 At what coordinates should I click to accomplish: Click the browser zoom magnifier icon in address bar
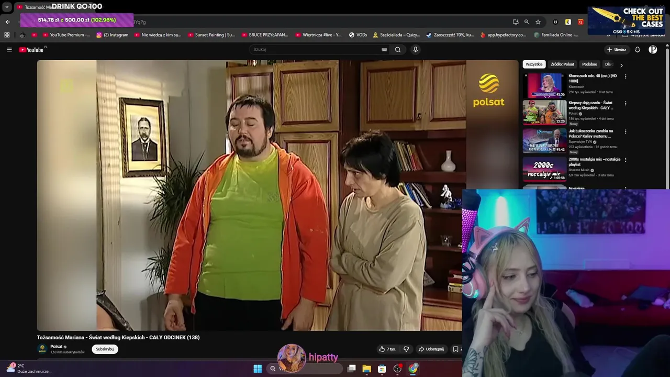pos(527,22)
